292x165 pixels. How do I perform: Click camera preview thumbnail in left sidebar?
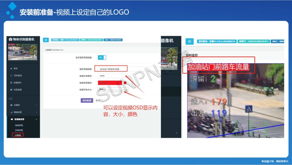click(x=22, y=52)
